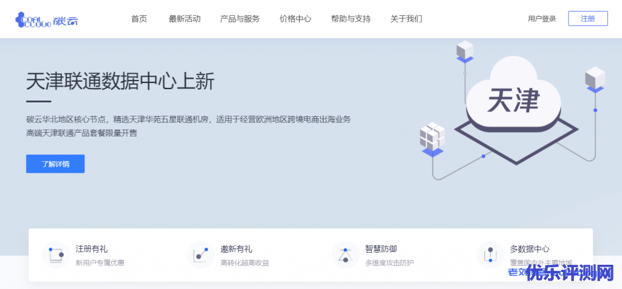This screenshot has height=289, width=622.
Task: Click the 智慧防御 feature icon
Action: click(345, 255)
